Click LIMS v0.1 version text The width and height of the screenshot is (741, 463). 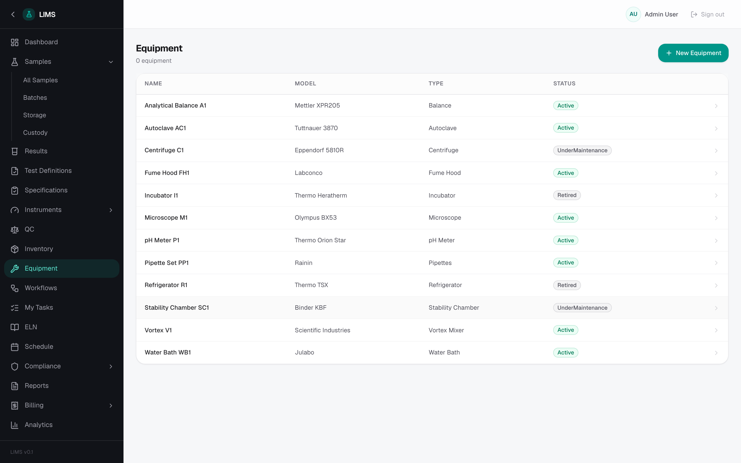22,452
